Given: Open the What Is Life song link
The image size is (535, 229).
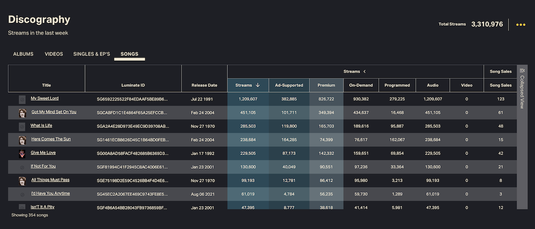Looking at the screenshot, I should click(41, 126).
